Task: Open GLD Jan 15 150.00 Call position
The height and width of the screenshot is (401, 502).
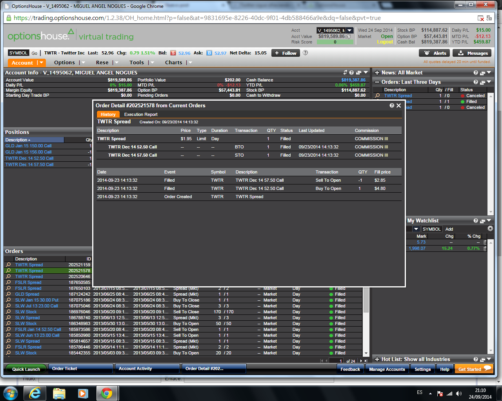Action: pos(28,146)
